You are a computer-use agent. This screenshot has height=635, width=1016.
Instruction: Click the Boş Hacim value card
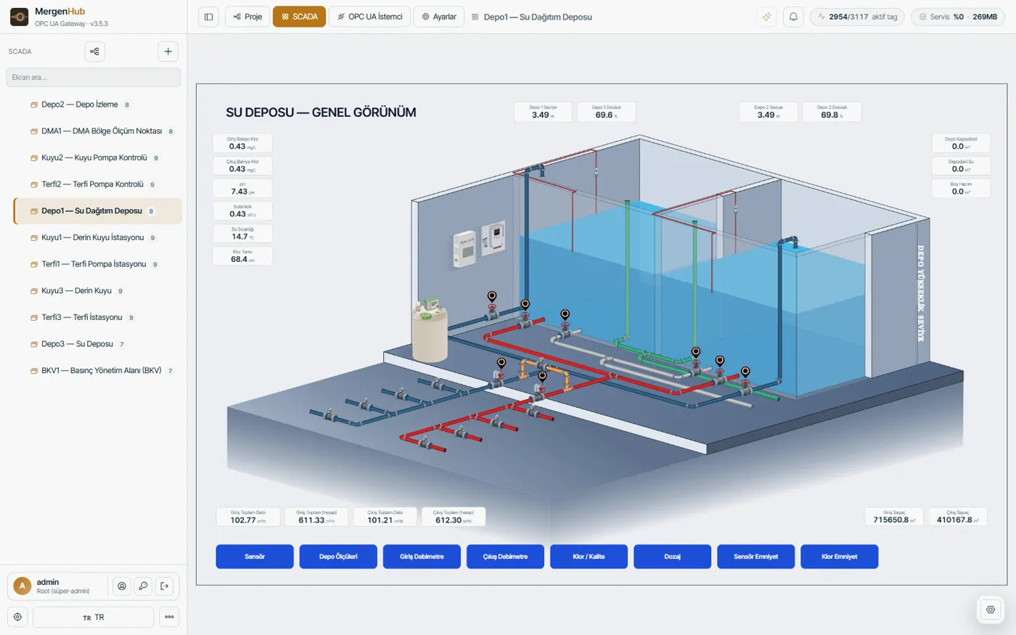pos(961,188)
